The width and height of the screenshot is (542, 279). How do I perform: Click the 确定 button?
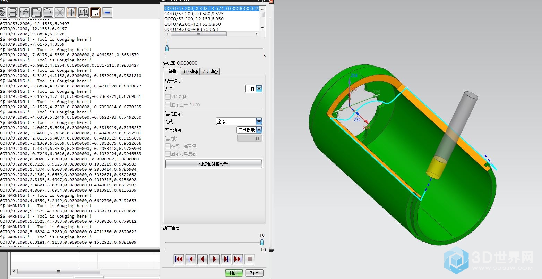234,273
